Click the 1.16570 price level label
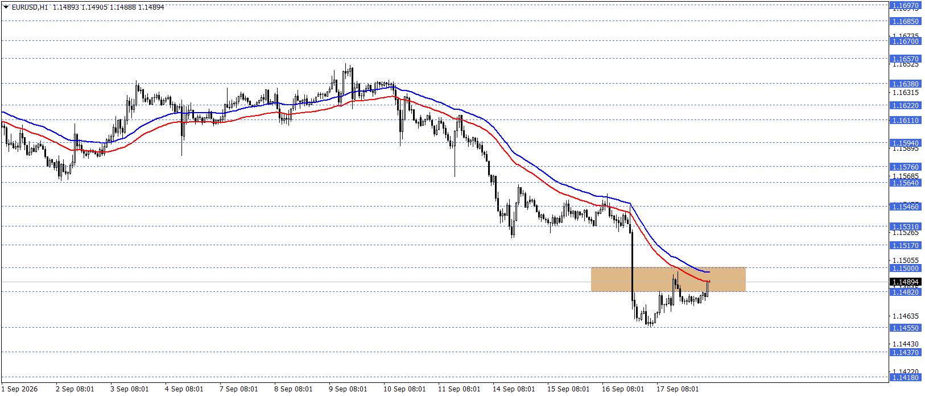Viewport: 925px width, 396px height. coord(905,59)
